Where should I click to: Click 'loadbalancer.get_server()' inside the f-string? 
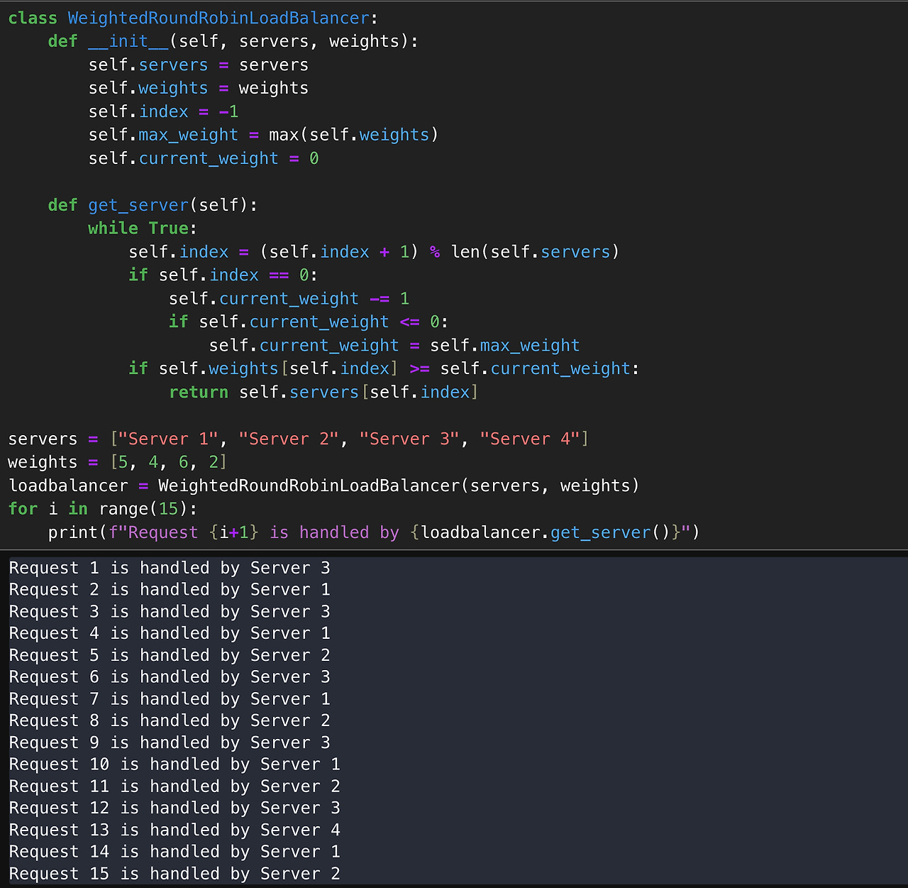tap(546, 533)
